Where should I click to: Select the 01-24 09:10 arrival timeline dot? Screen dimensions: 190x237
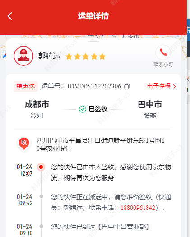[41, 226]
